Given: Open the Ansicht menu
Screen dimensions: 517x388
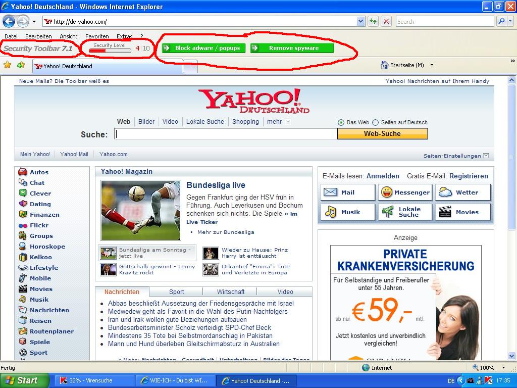Looking at the screenshot, I should click(x=68, y=36).
